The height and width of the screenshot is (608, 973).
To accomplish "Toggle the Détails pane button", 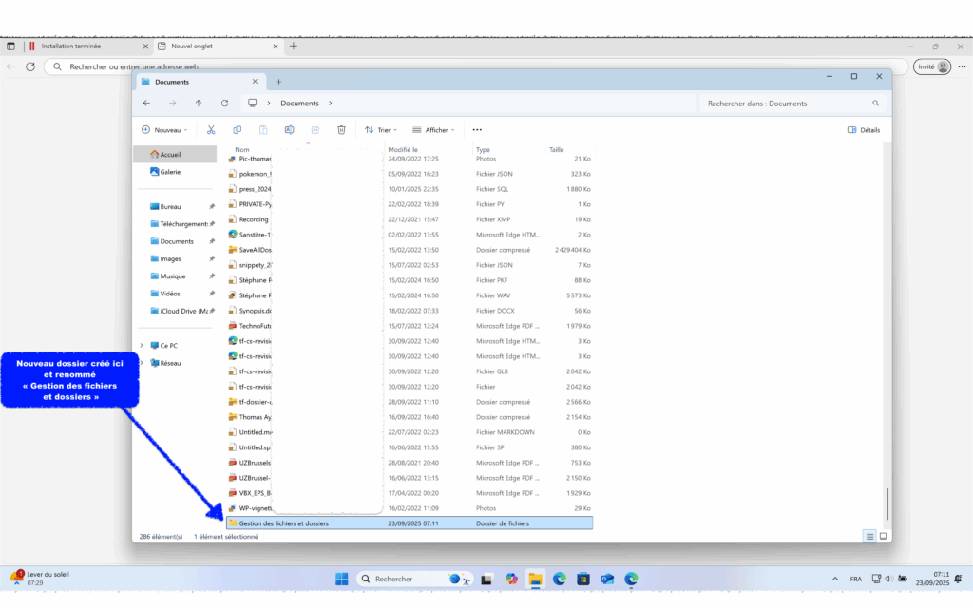I will [x=863, y=130].
